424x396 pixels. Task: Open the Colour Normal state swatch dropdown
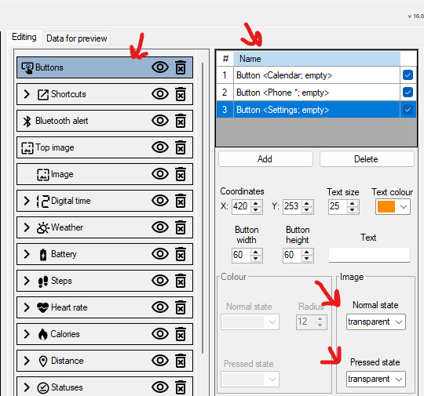tap(250, 322)
